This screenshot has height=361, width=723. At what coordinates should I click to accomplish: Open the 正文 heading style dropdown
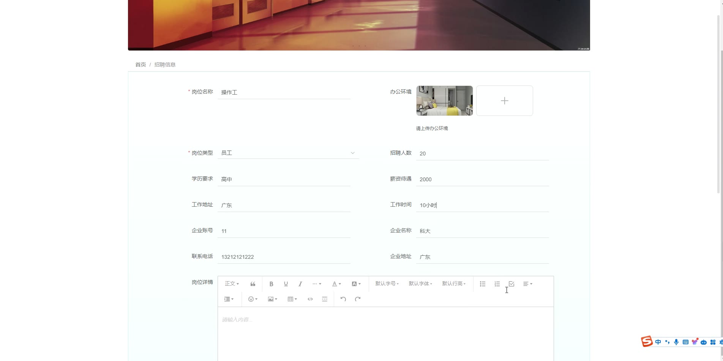point(232,284)
